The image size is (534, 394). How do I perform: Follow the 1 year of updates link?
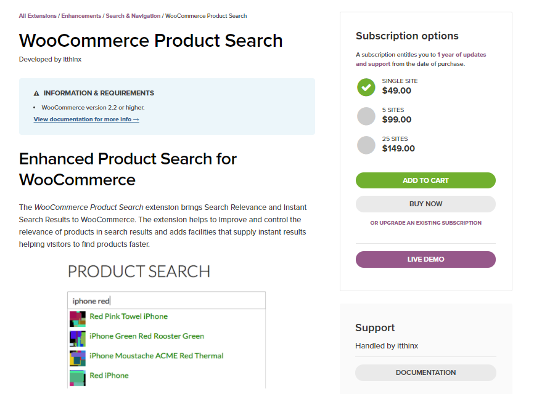(462, 55)
